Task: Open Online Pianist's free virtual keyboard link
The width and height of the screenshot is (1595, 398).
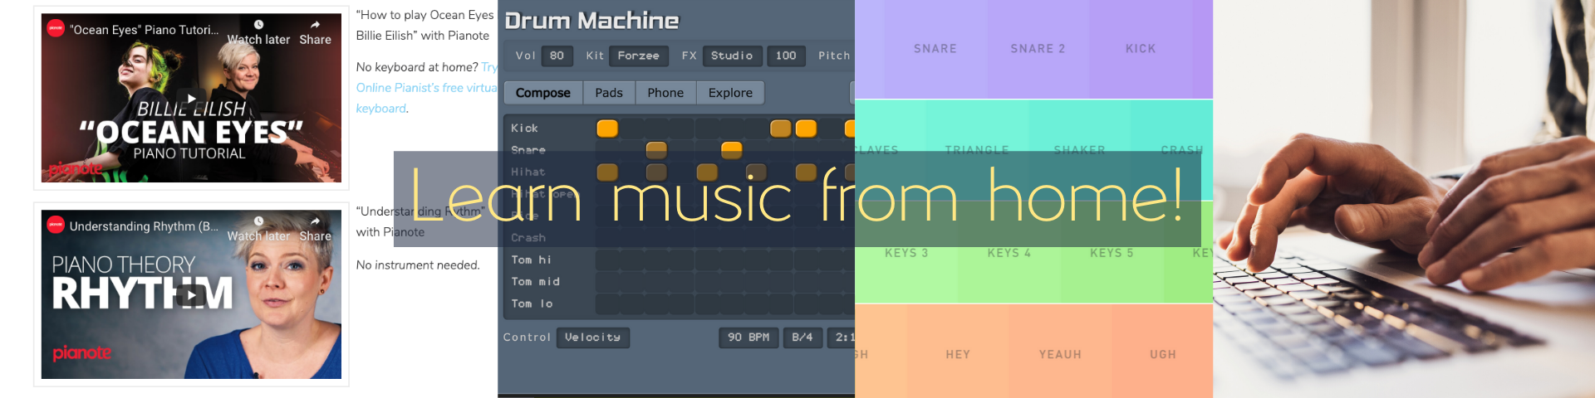Action: (x=426, y=88)
